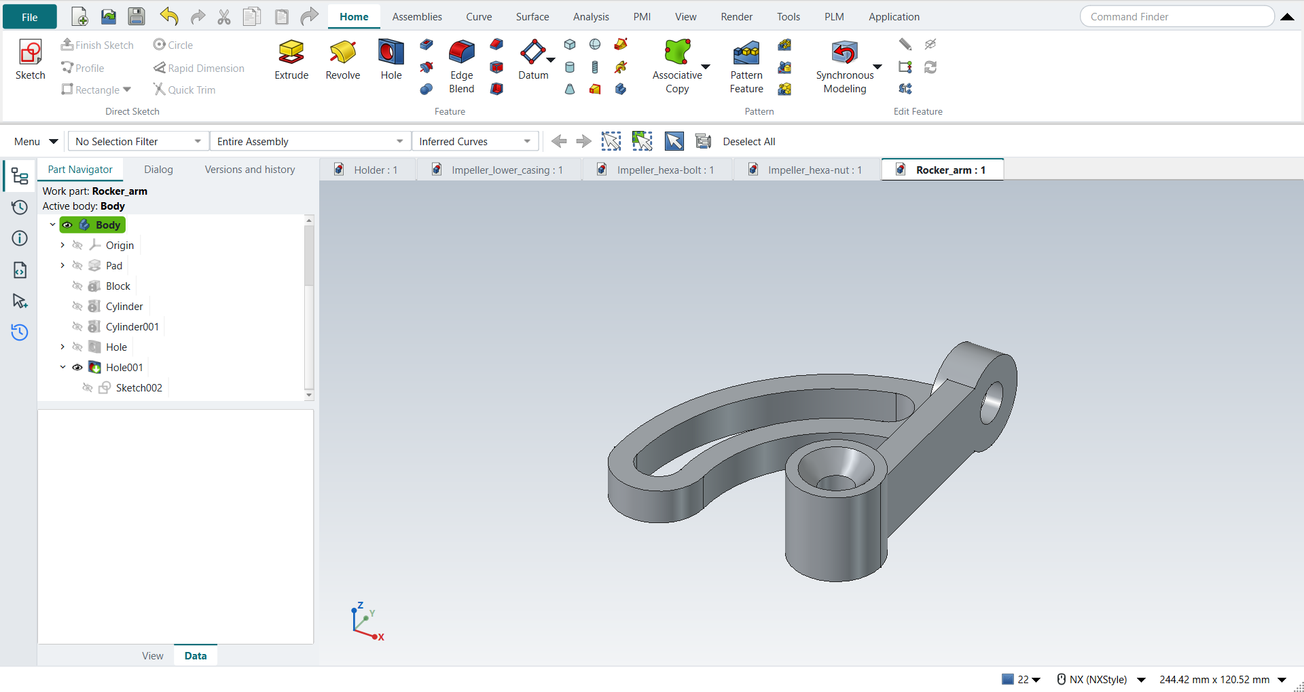Viewport: 1304px width, 692px height.
Task: Open the Surface ribbon tab
Action: pos(532,17)
